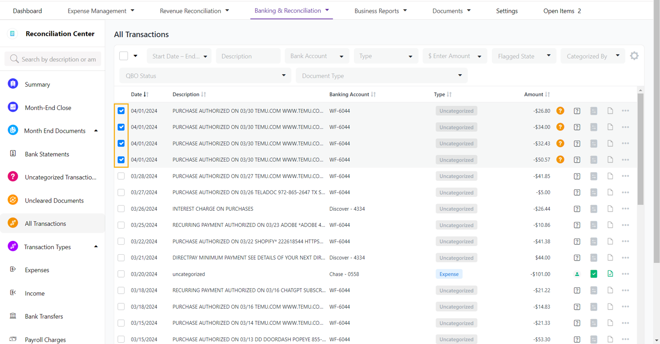The image size is (660, 344).
Task: Go to the Dashboard tab
Action: 27,11
